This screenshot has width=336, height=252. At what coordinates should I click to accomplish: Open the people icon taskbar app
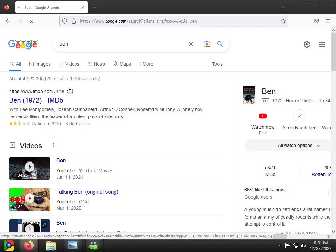click(x=94, y=245)
